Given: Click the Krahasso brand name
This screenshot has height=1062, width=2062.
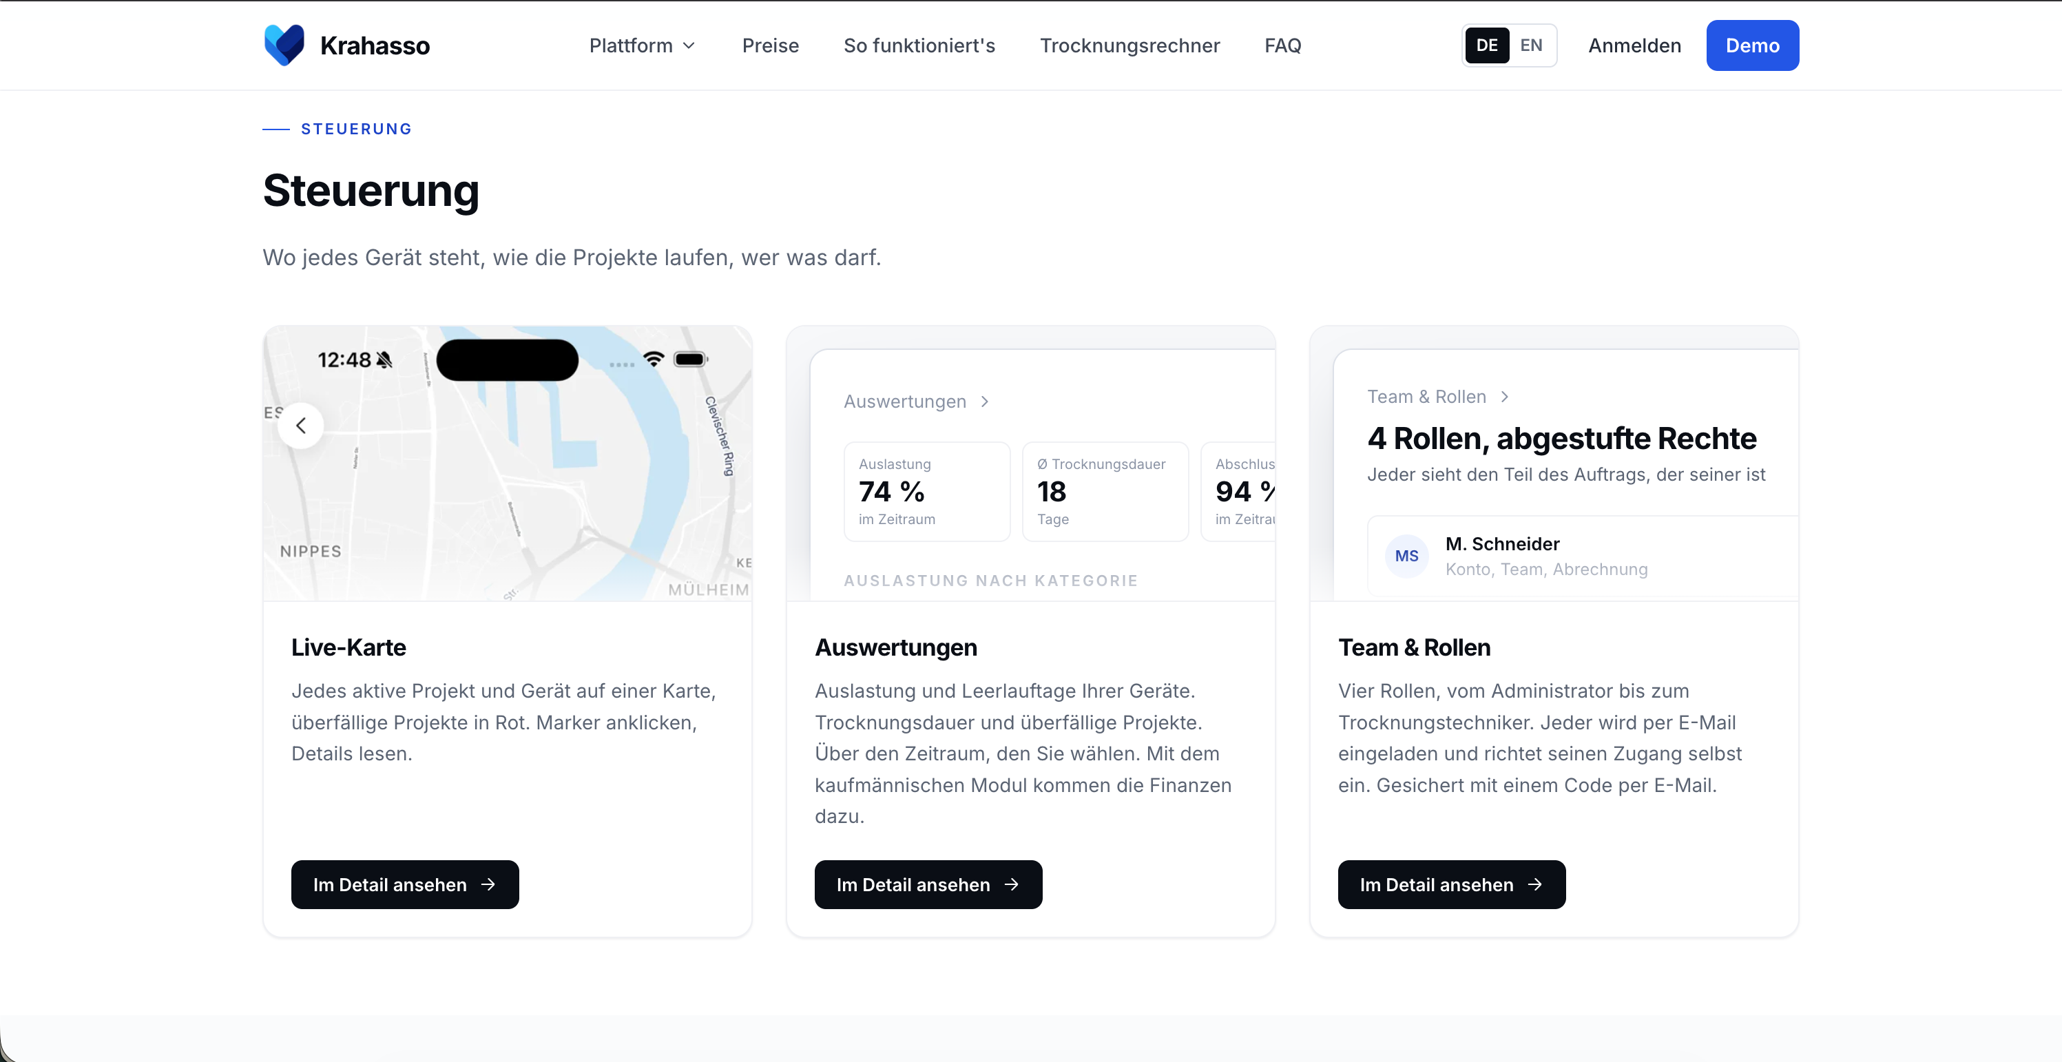Looking at the screenshot, I should coord(375,45).
